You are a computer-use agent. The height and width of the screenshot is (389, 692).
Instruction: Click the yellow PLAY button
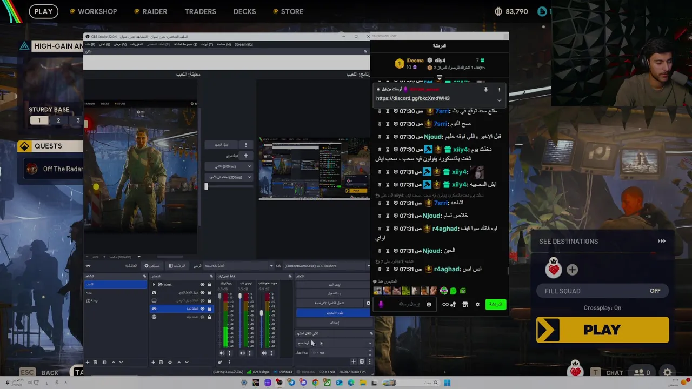[602, 330]
